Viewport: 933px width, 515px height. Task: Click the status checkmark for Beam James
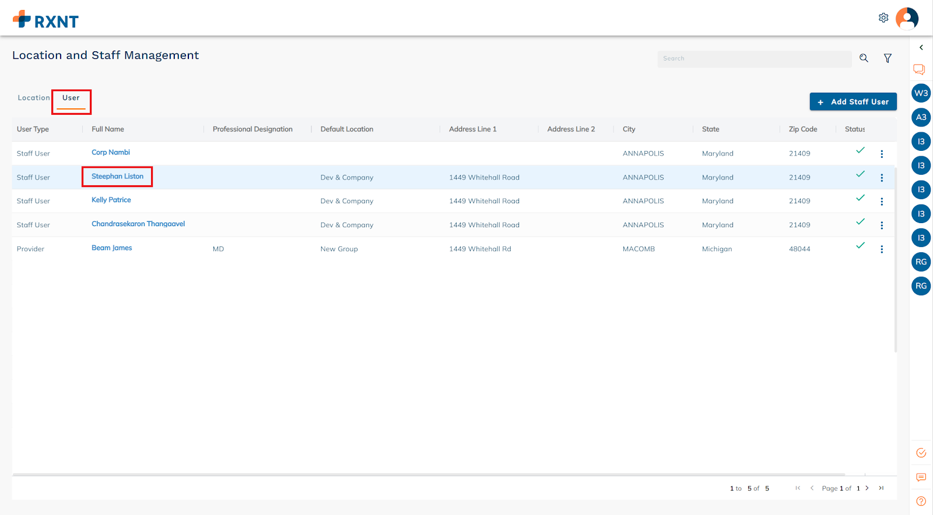click(x=860, y=246)
